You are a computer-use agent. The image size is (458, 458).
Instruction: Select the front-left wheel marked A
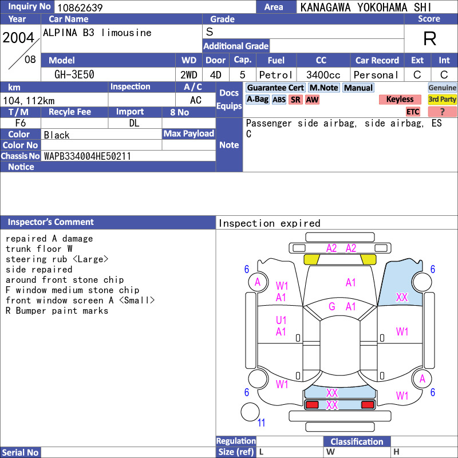[x=258, y=282]
